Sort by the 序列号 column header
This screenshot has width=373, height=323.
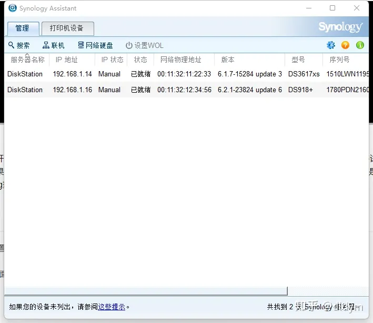click(x=346, y=60)
